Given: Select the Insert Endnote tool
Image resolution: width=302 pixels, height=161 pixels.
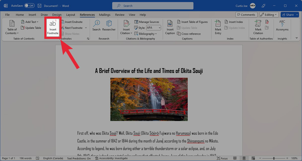Looking at the screenshot, I should (x=73, y=22).
